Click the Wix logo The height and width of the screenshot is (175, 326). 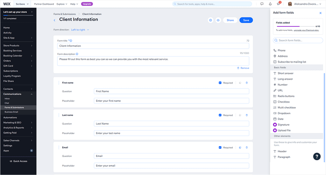[x=7, y=4]
